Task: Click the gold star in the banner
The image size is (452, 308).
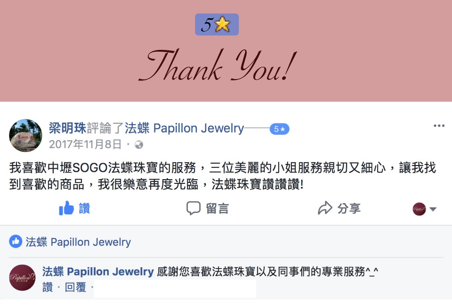Action: pos(223,24)
